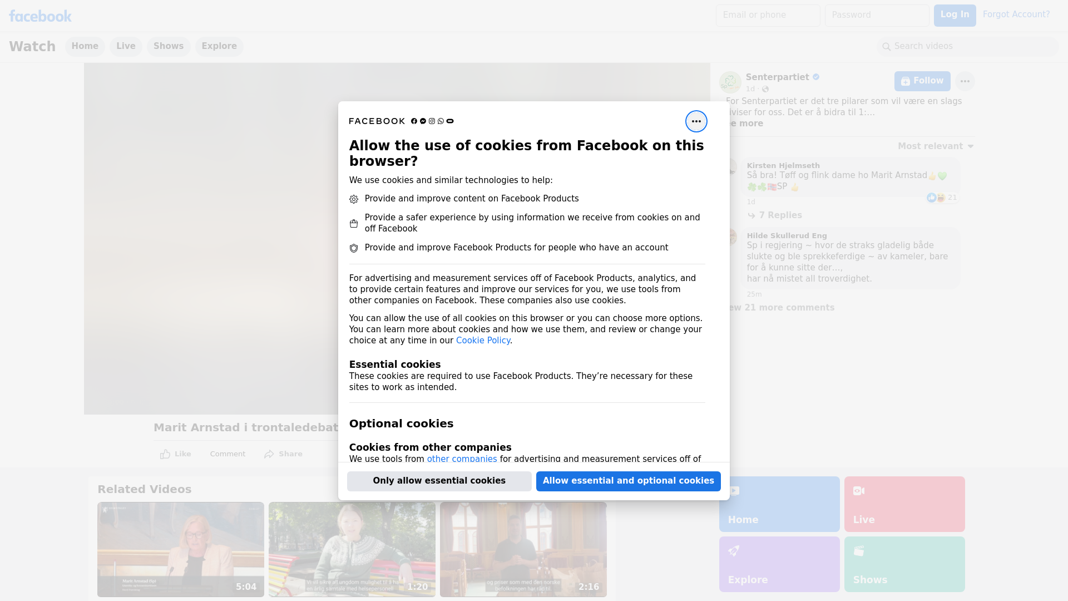1068x601 pixels.
Task: Open the Cookie Policy link
Action: click(x=483, y=341)
